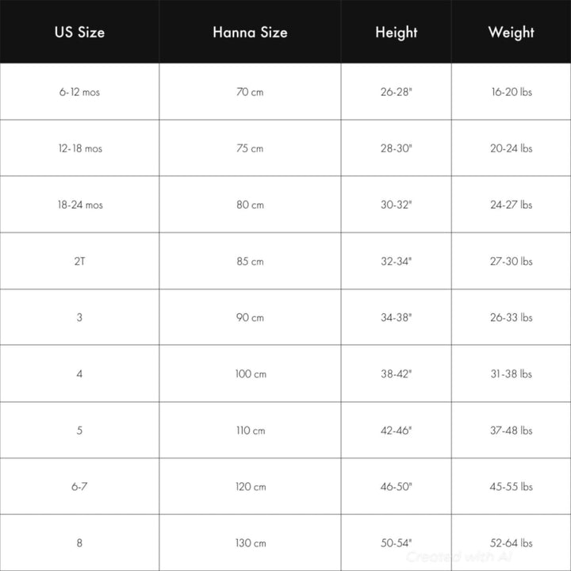The width and height of the screenshot is (571, 571).
Task: Select the Height column header
Action: [x=397, y=32]
